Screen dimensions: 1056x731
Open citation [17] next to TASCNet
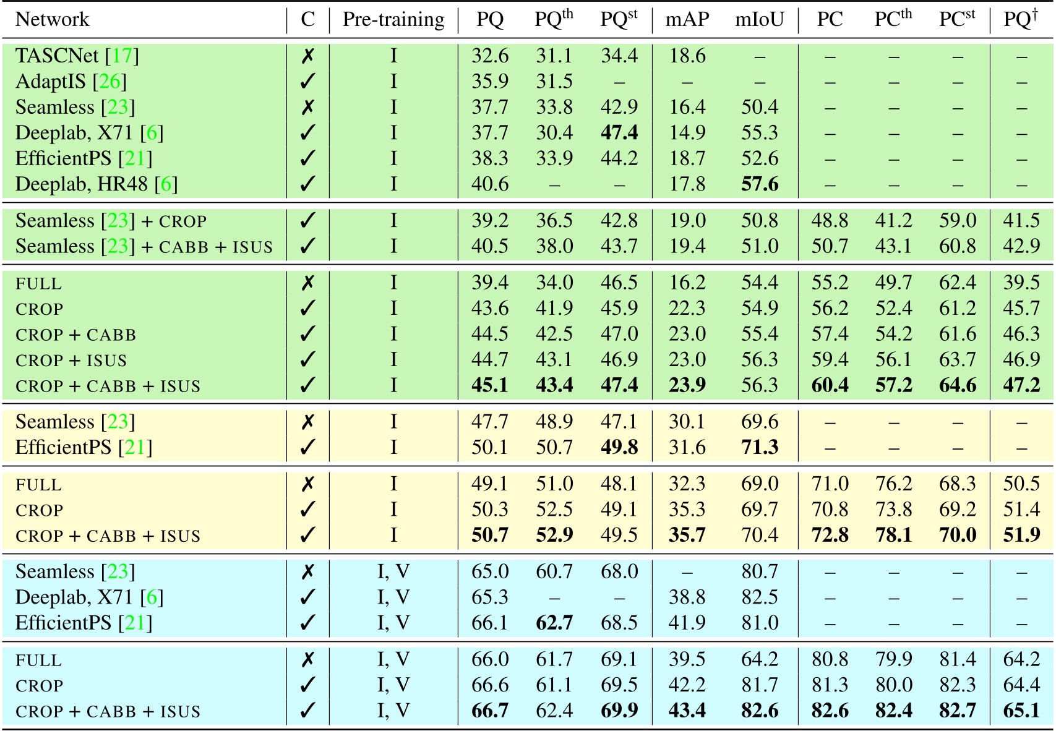point(122,56)
